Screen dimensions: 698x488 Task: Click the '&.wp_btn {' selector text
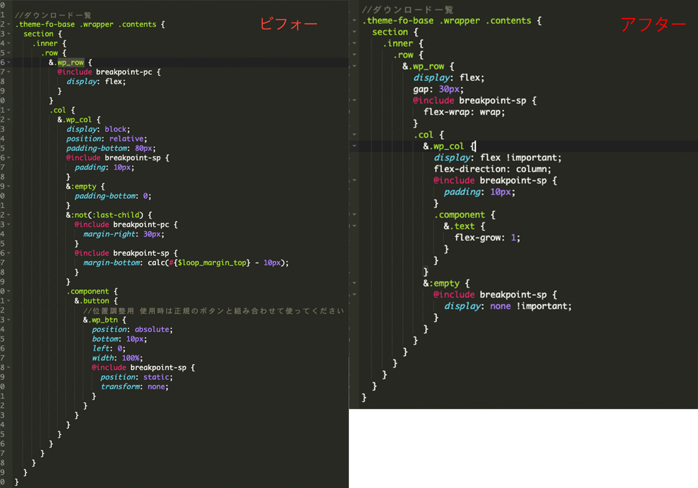(105, 320)
